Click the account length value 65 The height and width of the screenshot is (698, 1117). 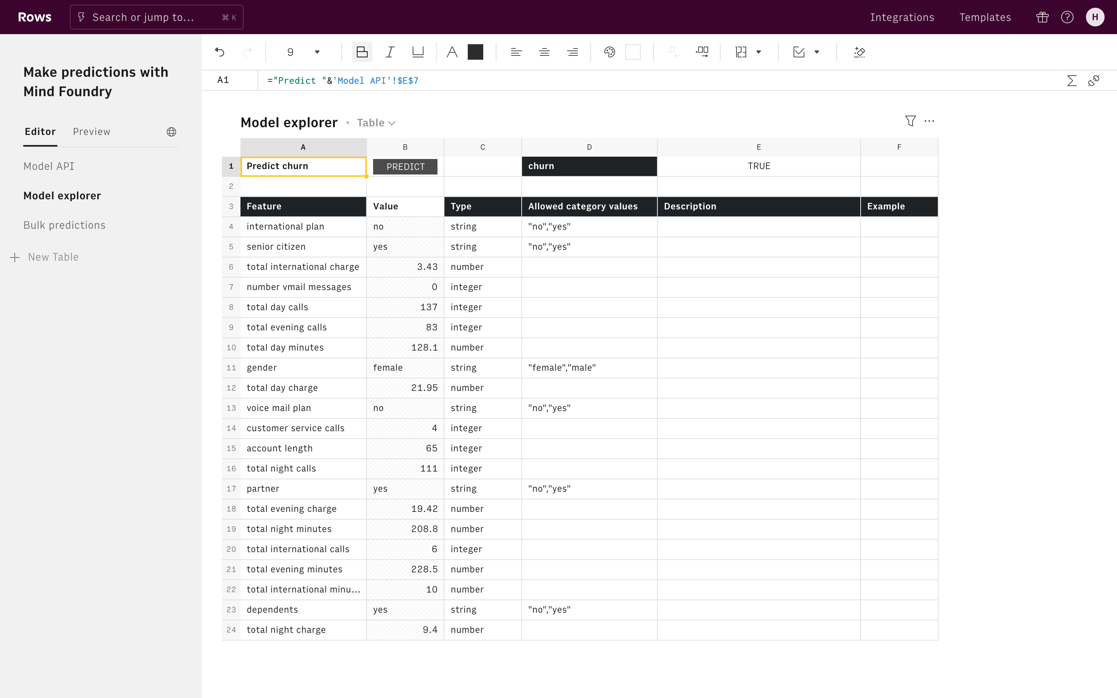click(x=405, y=448)
